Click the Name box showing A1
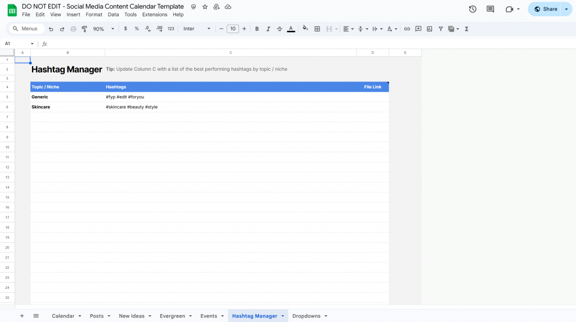The width and height of the screenshot is (576, 322). 19,44
